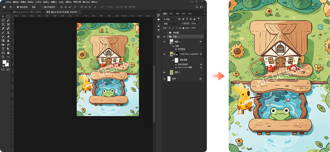The image size is (330, 152).
Task: Toggle Camera Raw 滤镜 visibility eye
Action: coord(176,67)
